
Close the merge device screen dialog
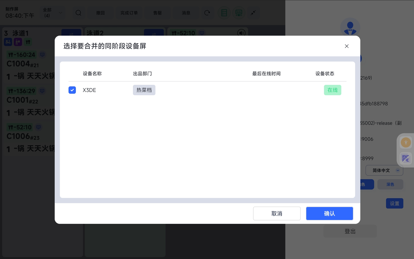point(346,46)
